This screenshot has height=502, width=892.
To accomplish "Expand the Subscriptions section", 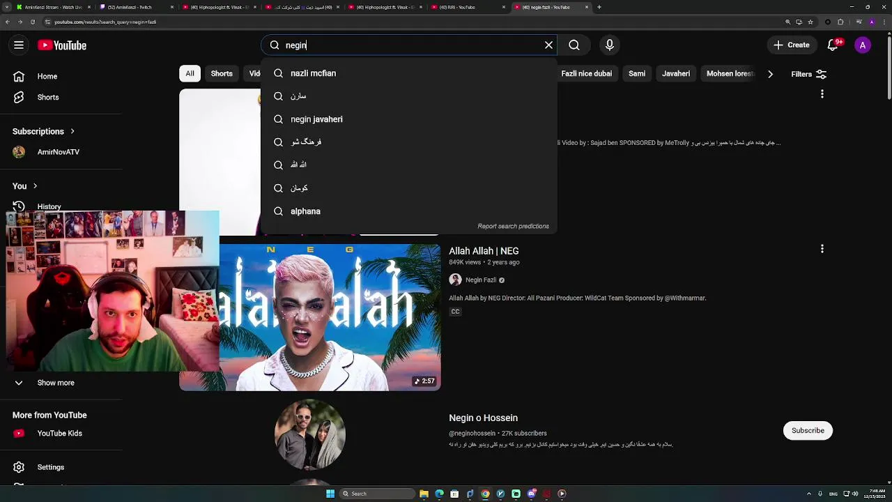I will (43, 131).
